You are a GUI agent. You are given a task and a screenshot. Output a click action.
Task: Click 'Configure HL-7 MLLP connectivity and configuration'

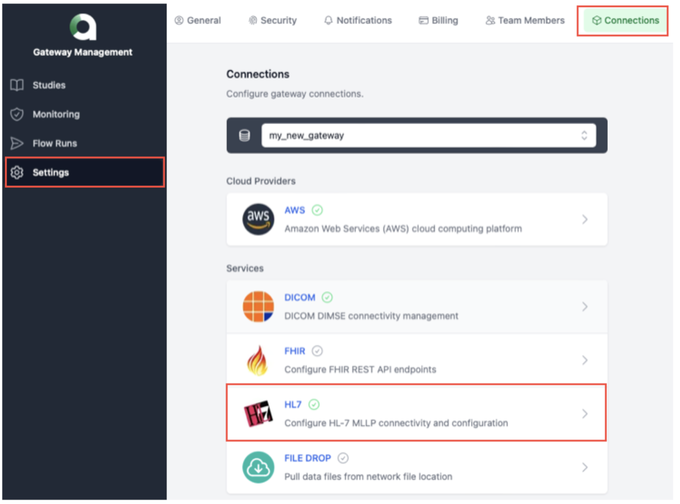click(x=396, y=423)
